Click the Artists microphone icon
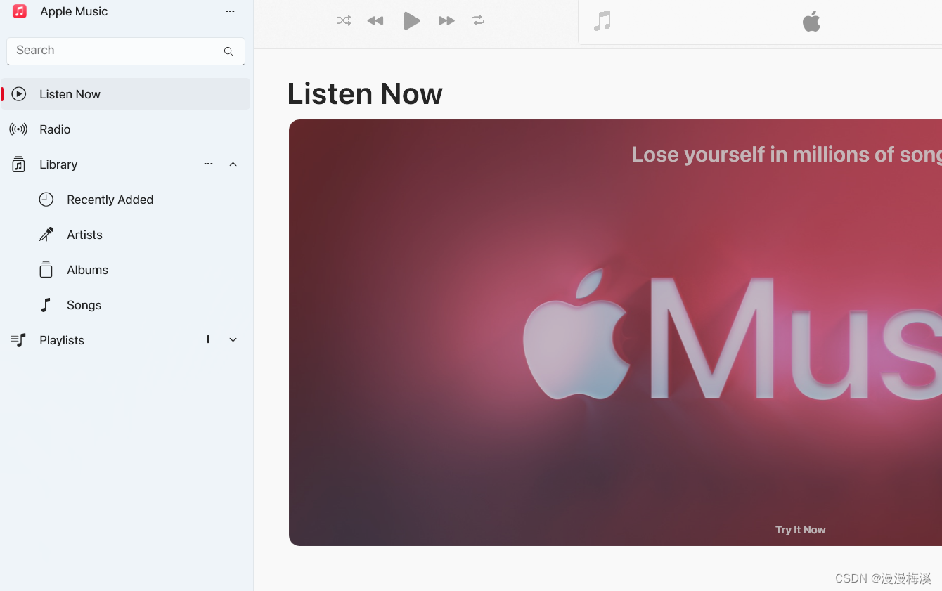The width and height of the screenshot is (942, 591). tap(46, 235)
